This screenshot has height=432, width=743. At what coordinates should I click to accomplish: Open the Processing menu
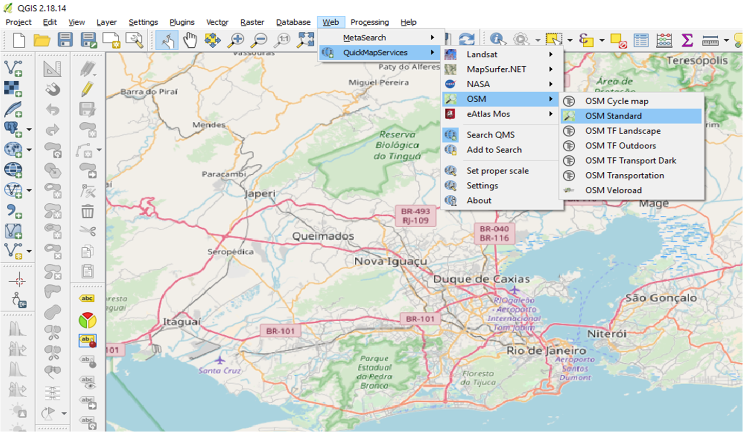tap(369, 22)
